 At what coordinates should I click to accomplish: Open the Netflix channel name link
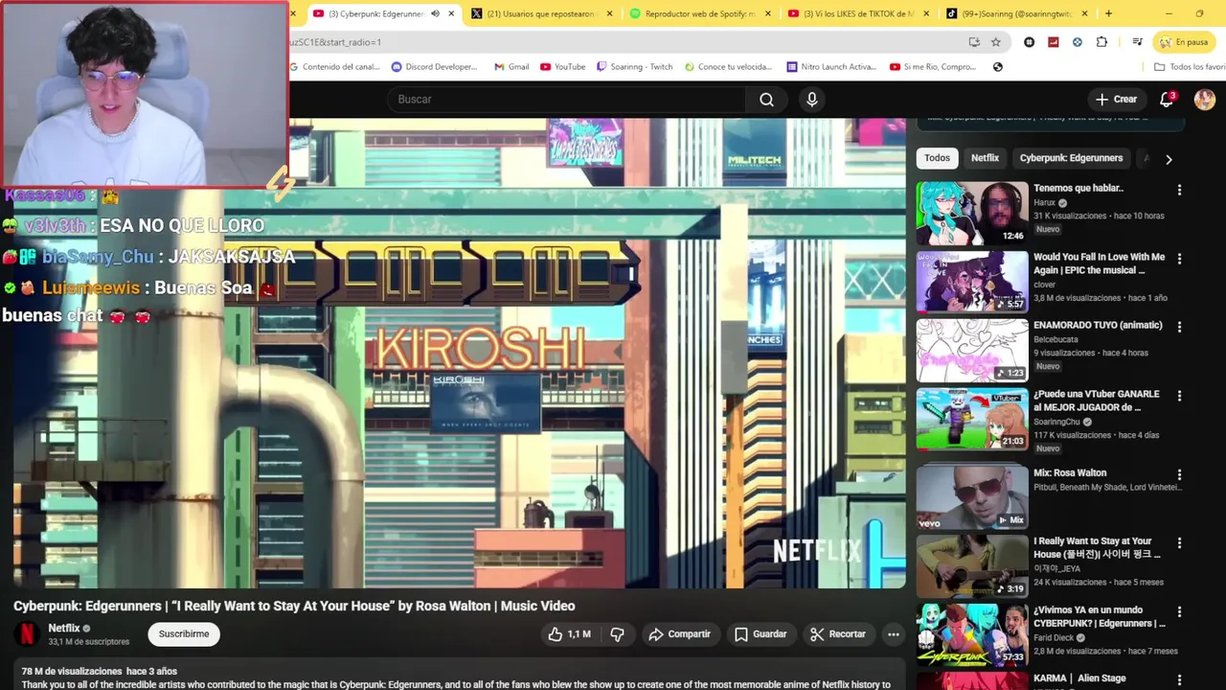pyautogui.click(x=64, y=629)
